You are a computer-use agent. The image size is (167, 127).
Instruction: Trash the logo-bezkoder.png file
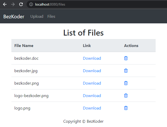pyautogui.click(x=126, y=96)
